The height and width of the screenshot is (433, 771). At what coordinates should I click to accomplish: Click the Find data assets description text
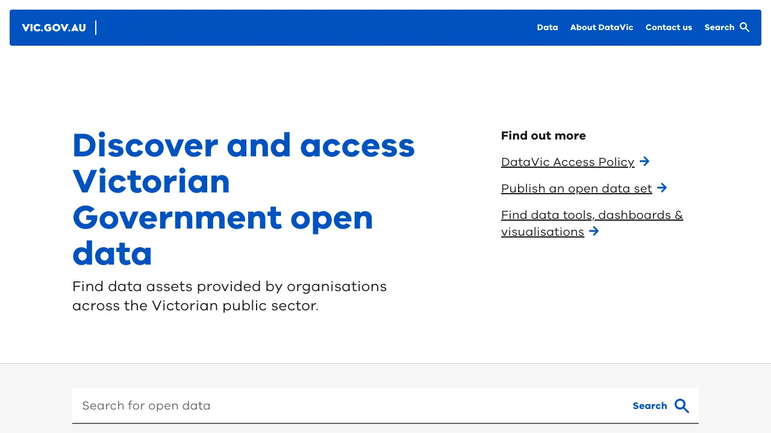(229, 296)
